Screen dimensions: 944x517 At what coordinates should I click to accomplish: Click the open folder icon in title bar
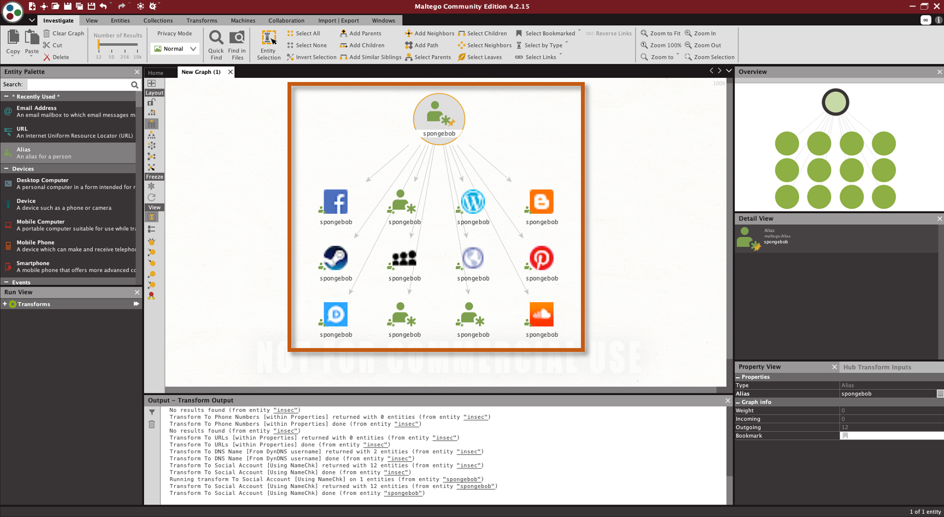[56, 6]
